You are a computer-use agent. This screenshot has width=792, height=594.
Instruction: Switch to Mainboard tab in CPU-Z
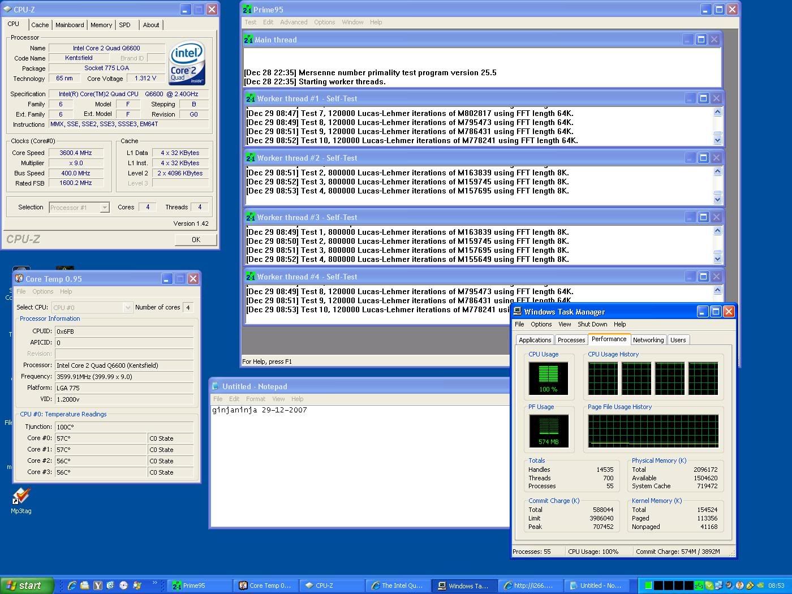(x=70, y=25)
